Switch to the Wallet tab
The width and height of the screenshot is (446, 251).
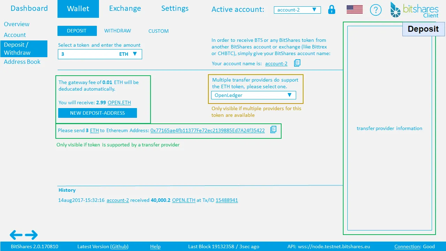click(78, 9)
